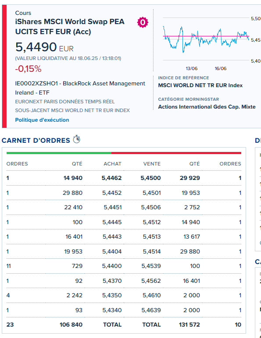Open the Politique d'exécution link
Screen dimensions: 261x338
tap(42, 120)
